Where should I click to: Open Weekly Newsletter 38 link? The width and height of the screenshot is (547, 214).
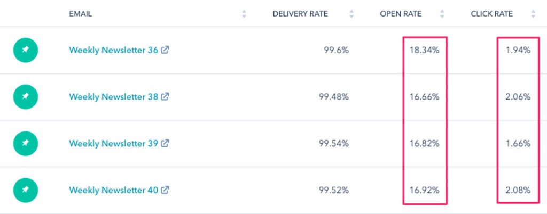pos(113,96)
